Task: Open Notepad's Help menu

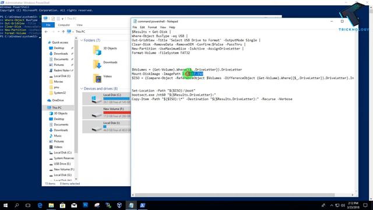Action: tap(172, 27)
